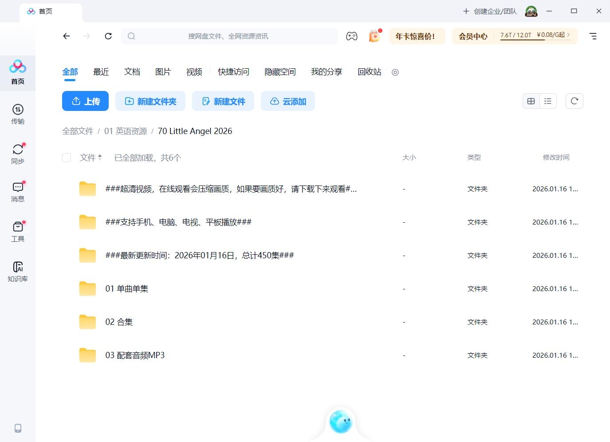Viewport: 610px width, 442px height.
Task: Switch to the 图片 tab
Action: (x=163, y=72)
